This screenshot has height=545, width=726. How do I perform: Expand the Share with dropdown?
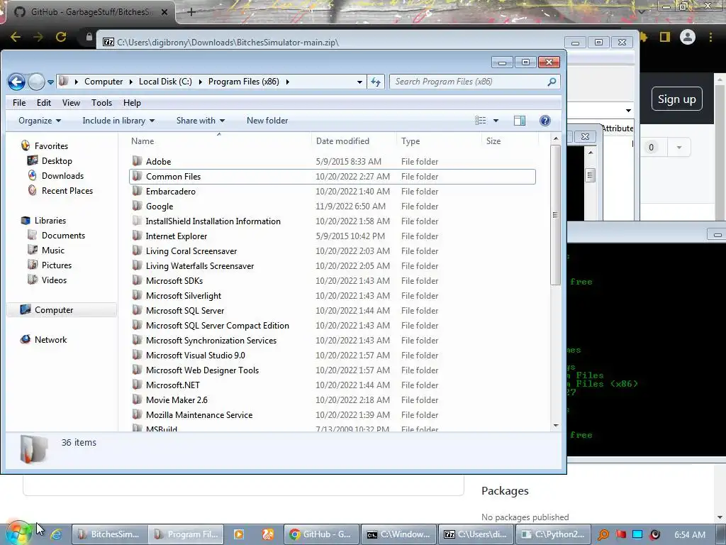(201, 121)
